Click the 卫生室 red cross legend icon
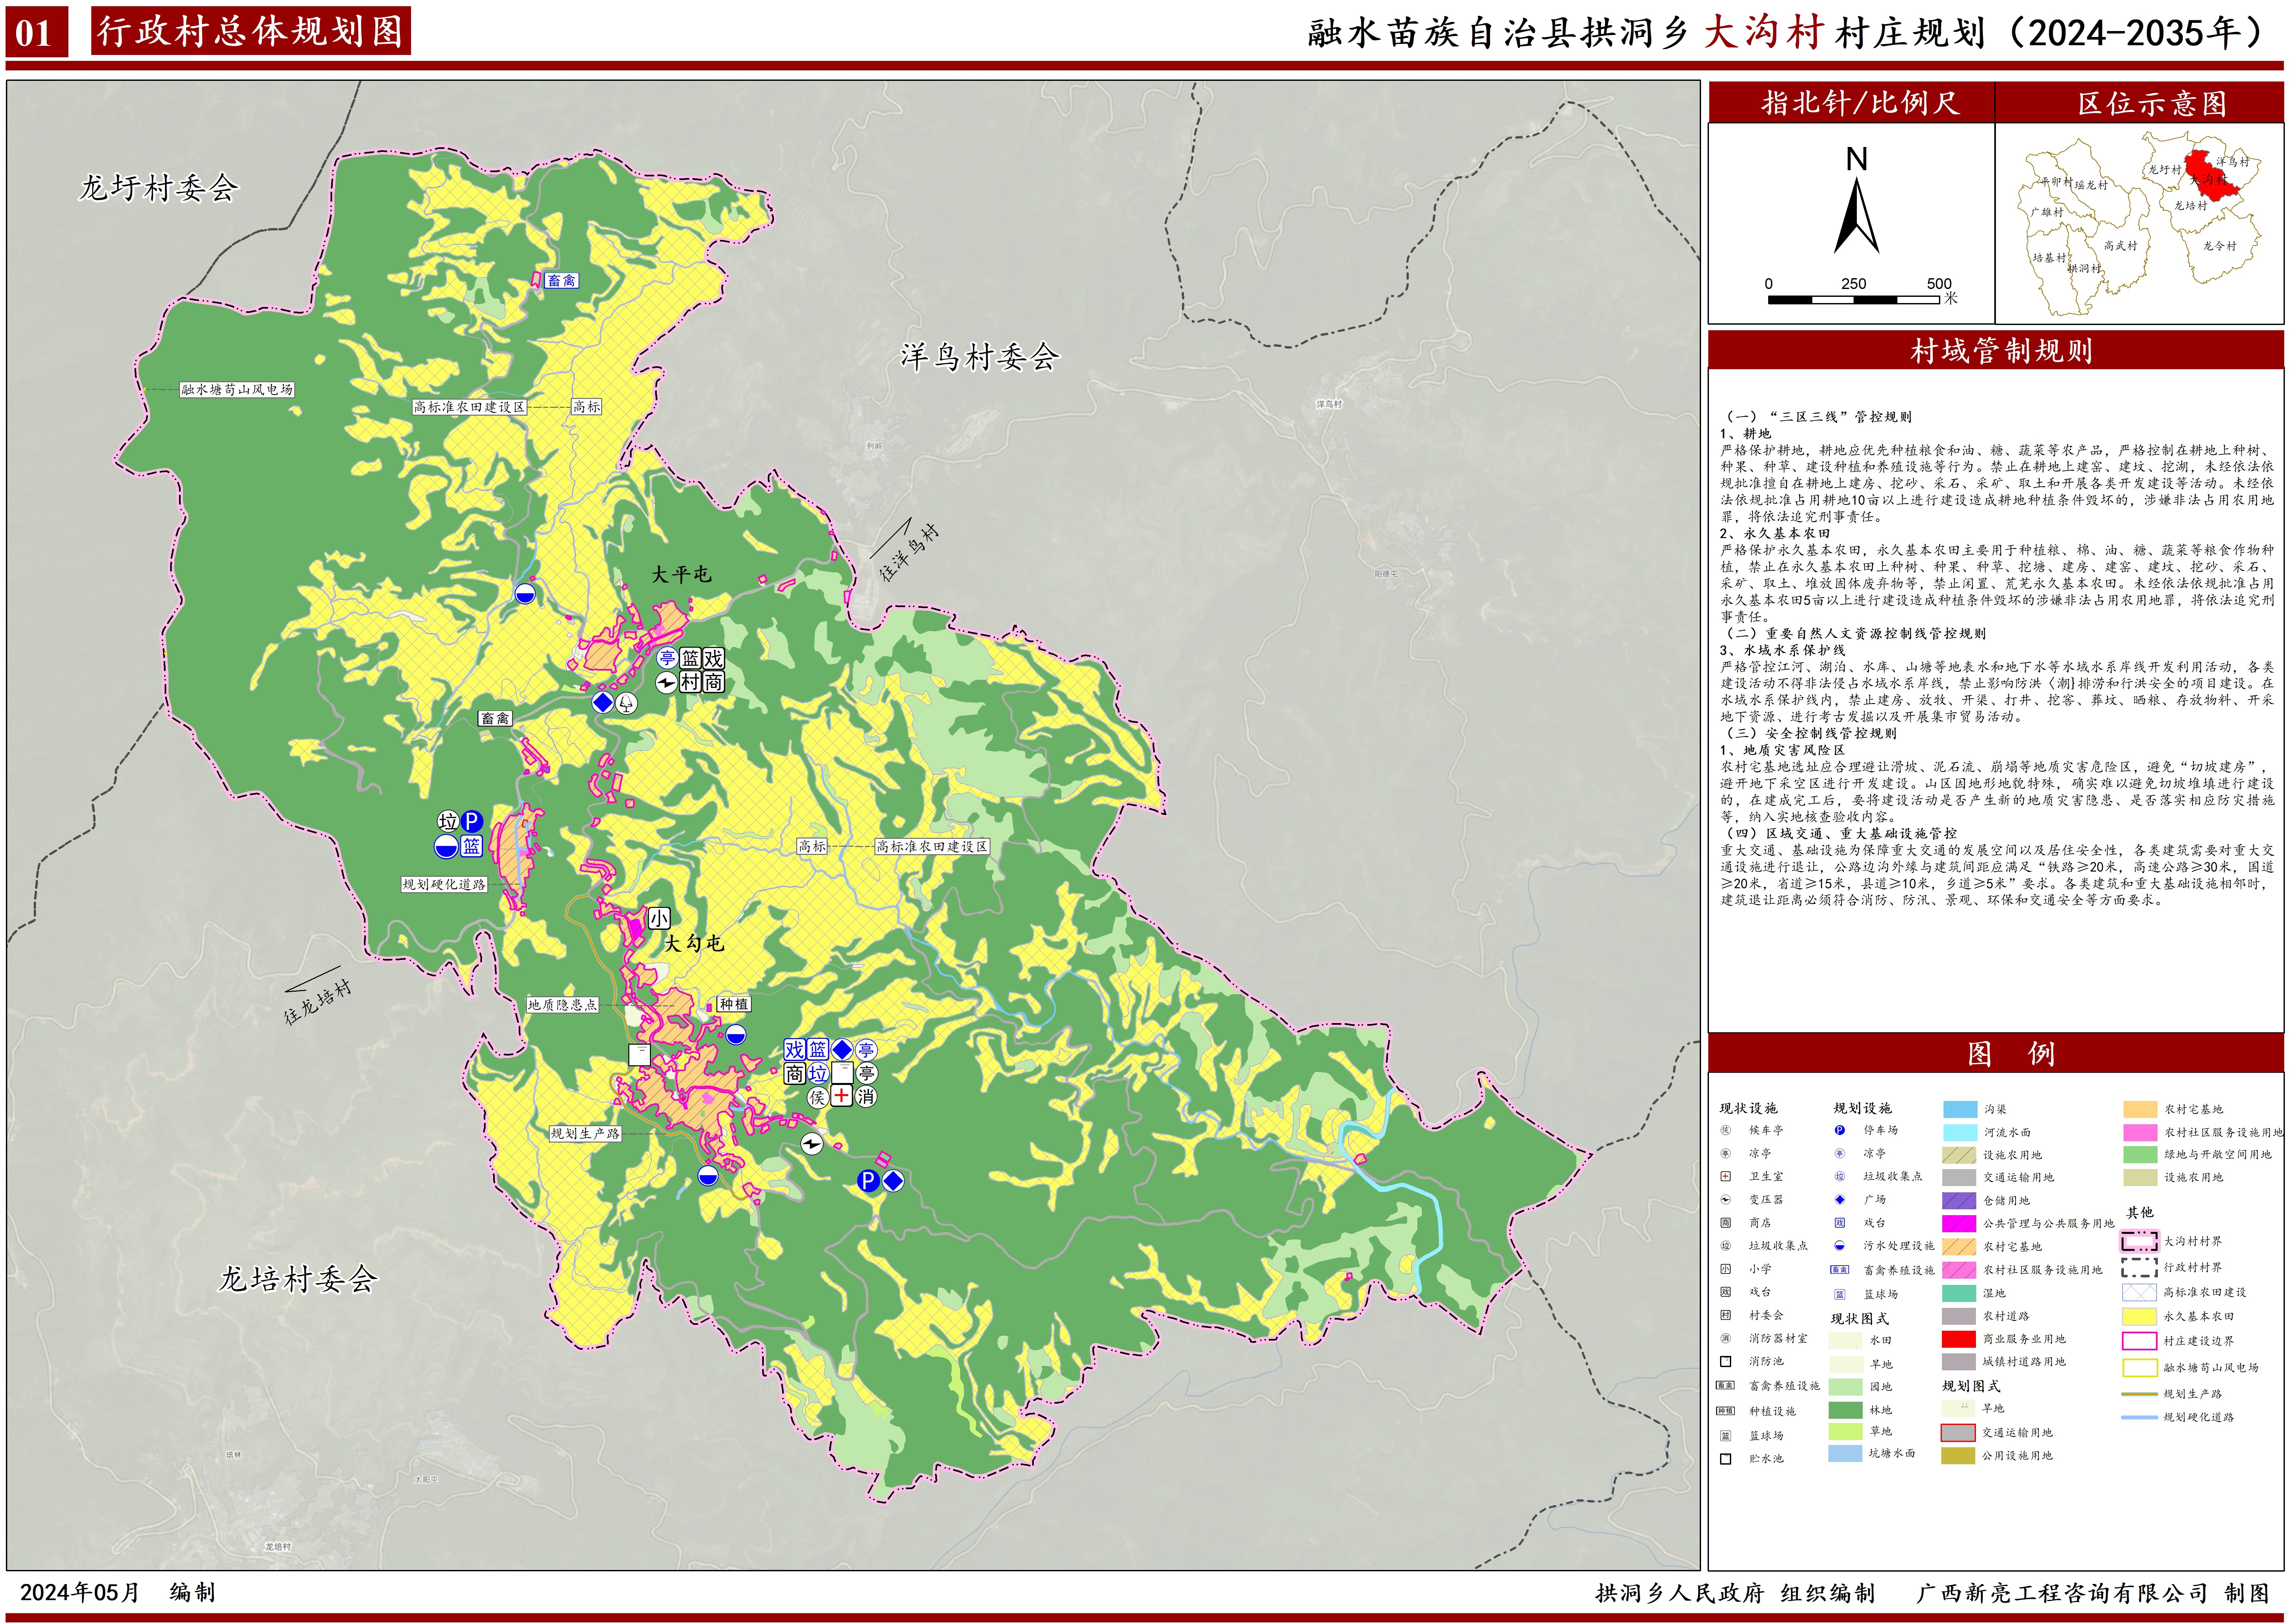Image resolution: width=2296 pixels, height=1623 pixels. click(x=1725, y=1176)
